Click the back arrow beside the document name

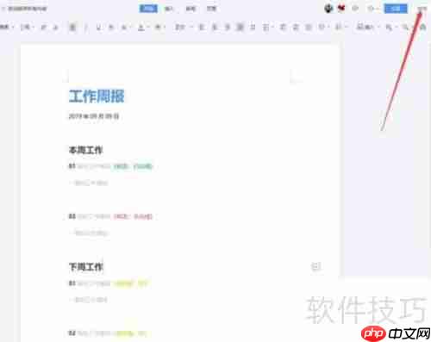click(x=3, y=9)
